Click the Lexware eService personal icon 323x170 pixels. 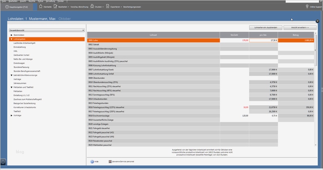pos(110,162)
